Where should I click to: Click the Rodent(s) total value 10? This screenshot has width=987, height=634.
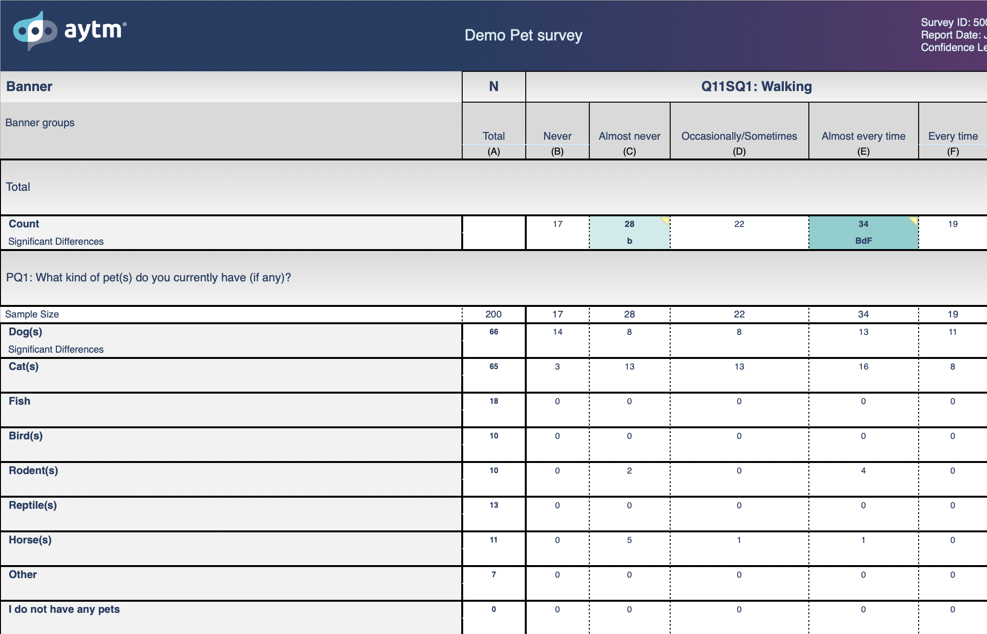point(493,471)
